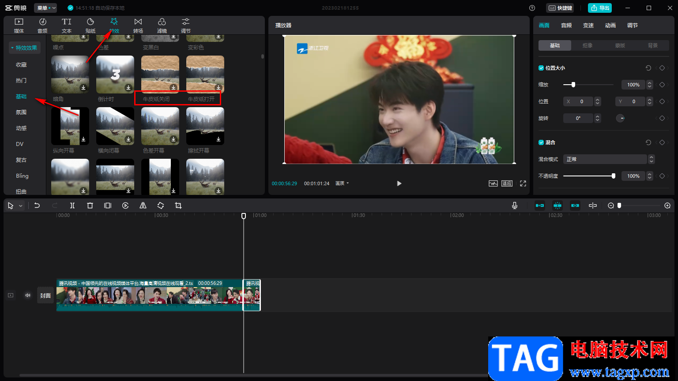Image resolution: width=678 pixels, height=381 pixels.
Task: Open the 音频 tab in properties panel
Action: pos(566,26)
